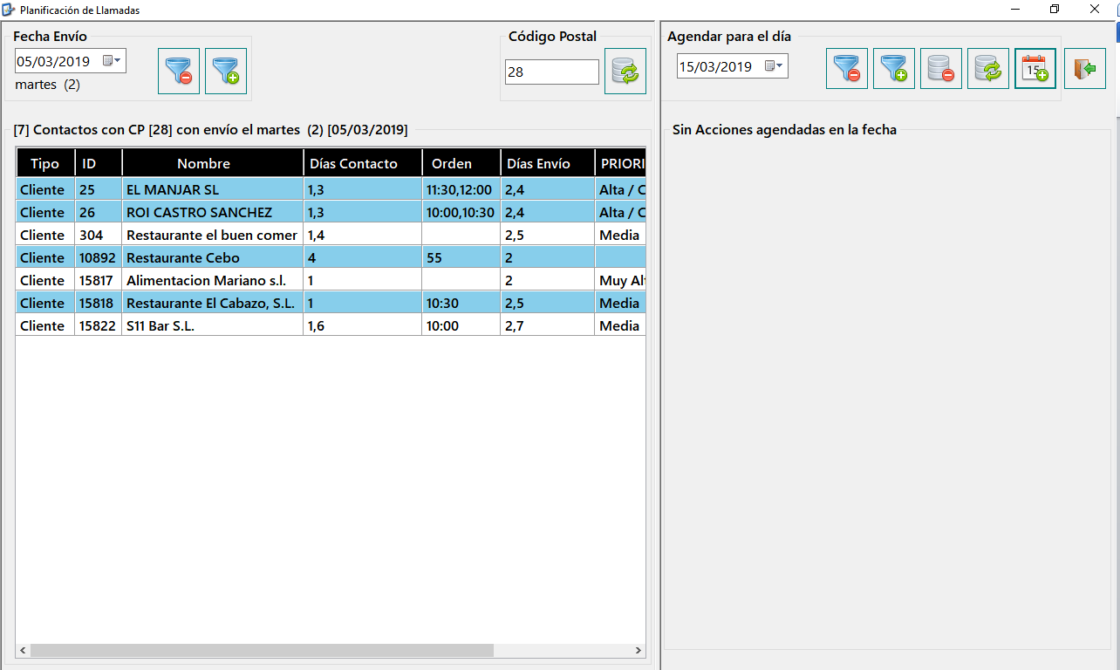Click exit door icon

pyautogui.click(x=1085, y=68)
